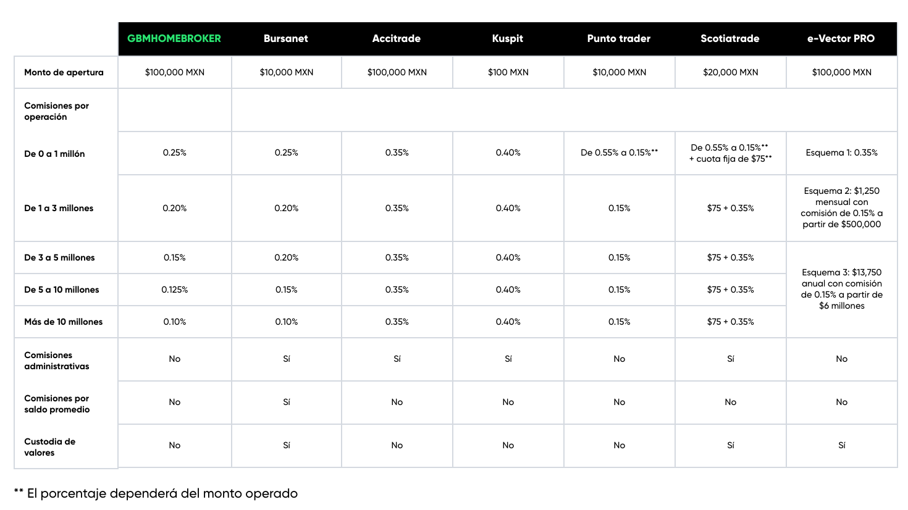Click the Punto trader header

point(619,38)
